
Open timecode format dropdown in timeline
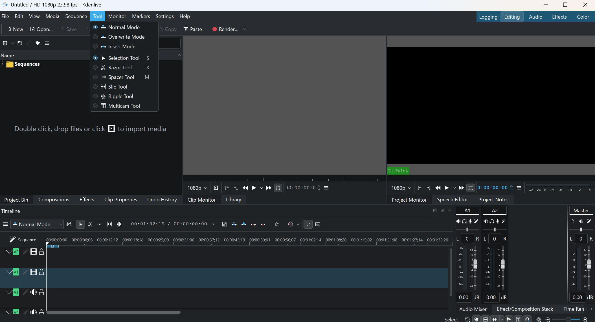coord(214,224)
